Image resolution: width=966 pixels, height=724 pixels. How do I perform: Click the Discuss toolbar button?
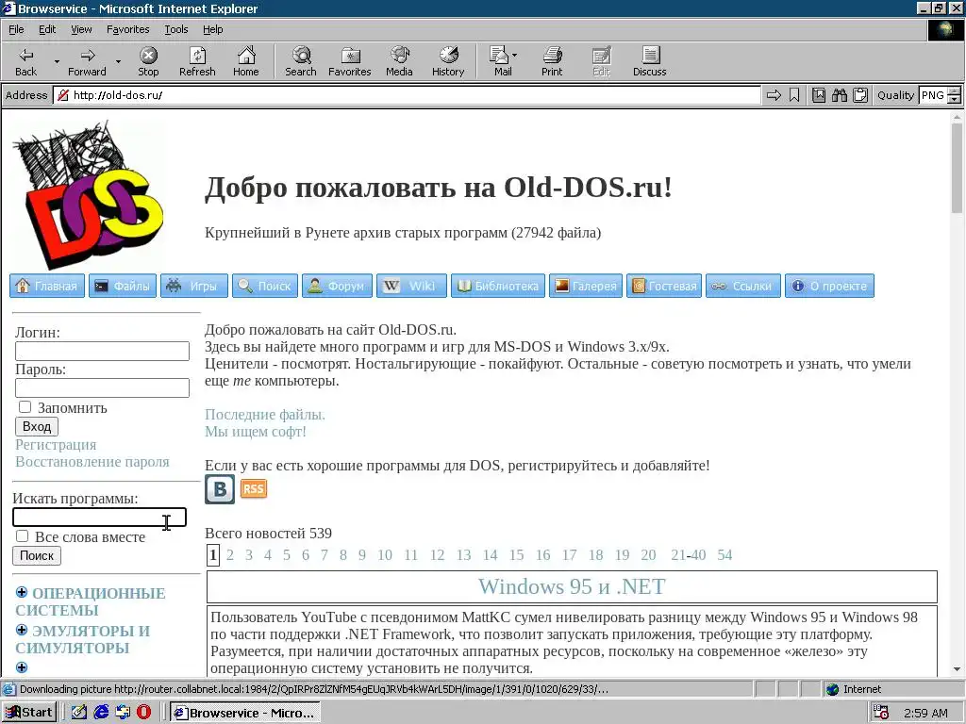tap(649, 61)
